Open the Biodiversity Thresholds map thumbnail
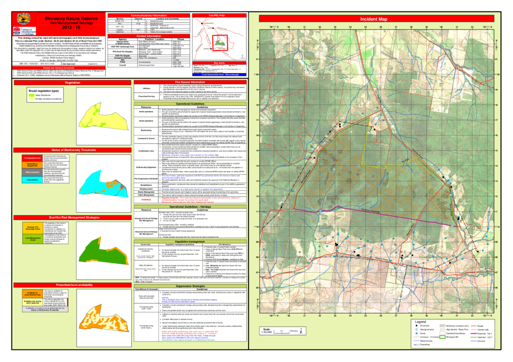 (x=104, y=183)
